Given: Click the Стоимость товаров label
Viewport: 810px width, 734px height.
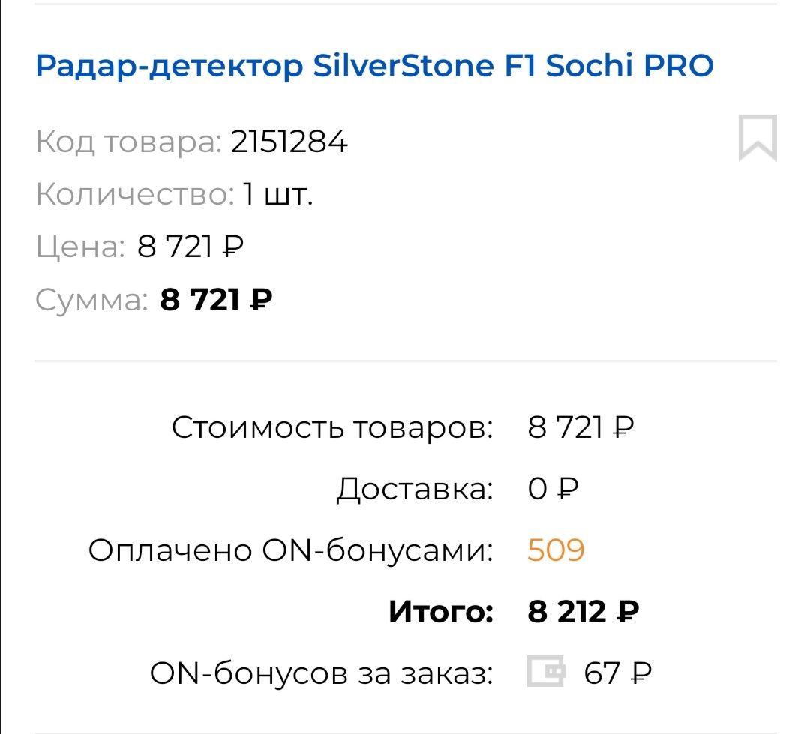Looking at the screenshot, I should click(x=332, y=428).
